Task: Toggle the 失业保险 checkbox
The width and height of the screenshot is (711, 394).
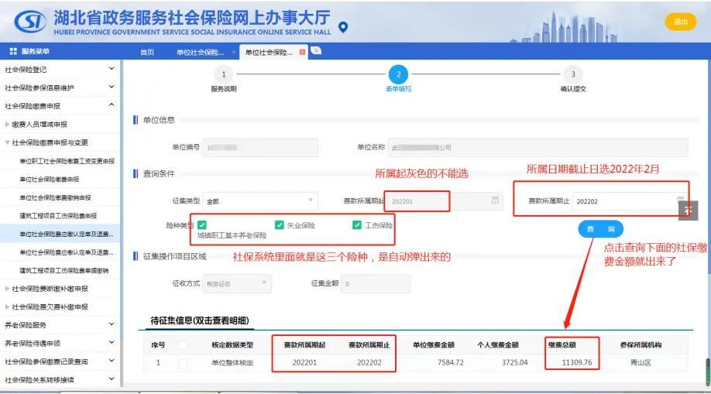Action: pyautogui.click(x=280, y=225)
